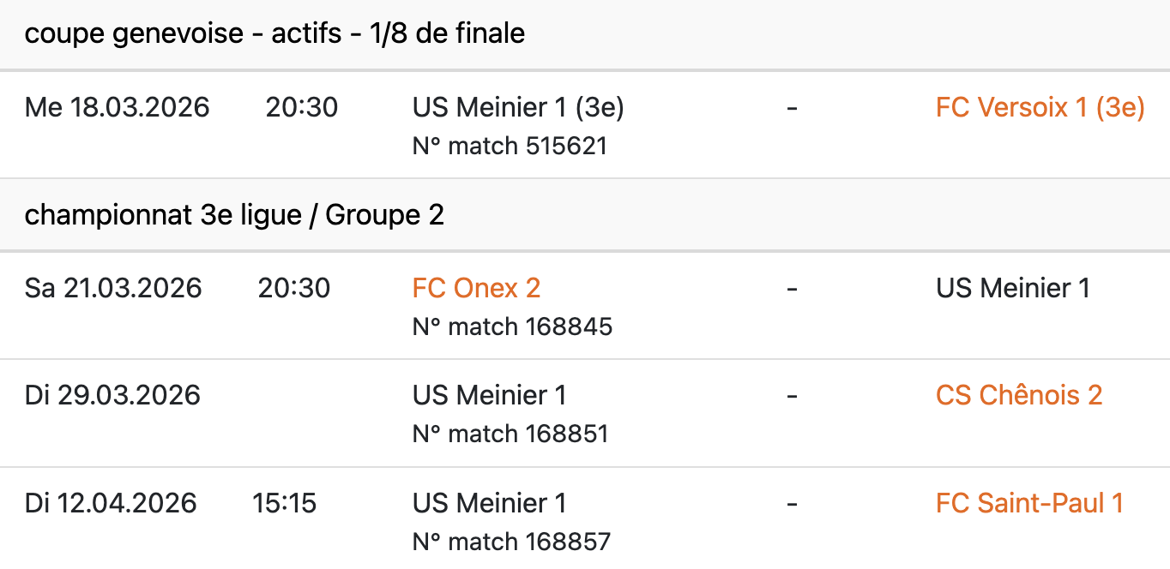The width and height of the screenshot is (1170, 569).
Task: Select the date Sa 21.03.2026
Action: (113, 288)
